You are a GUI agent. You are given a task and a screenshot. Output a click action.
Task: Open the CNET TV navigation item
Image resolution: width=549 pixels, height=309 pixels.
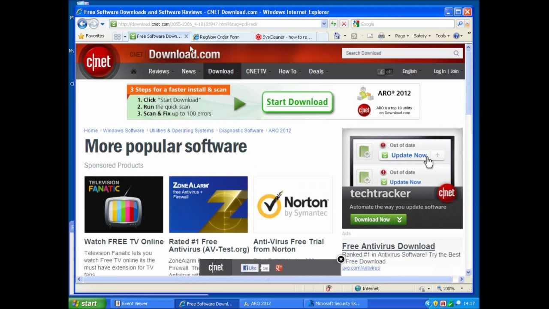(256, 71)
